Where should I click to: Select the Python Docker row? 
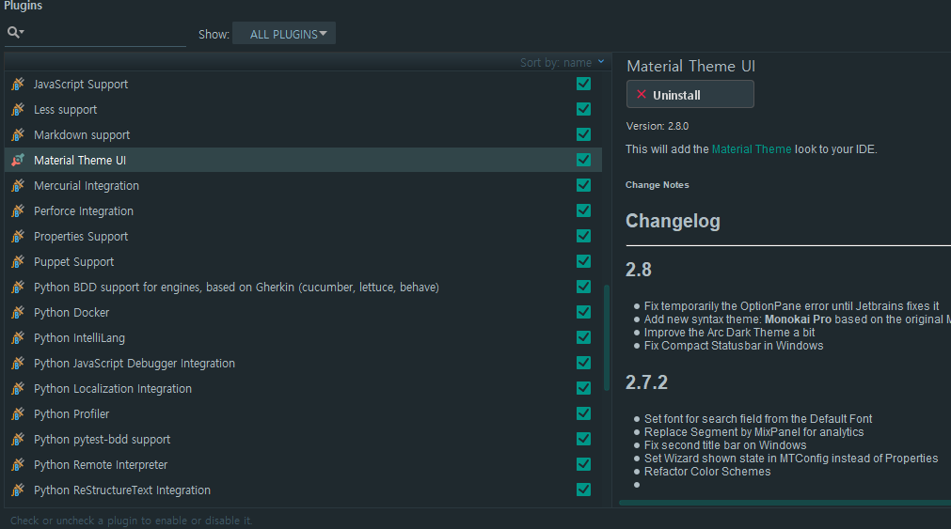click(x=303, y=312)
